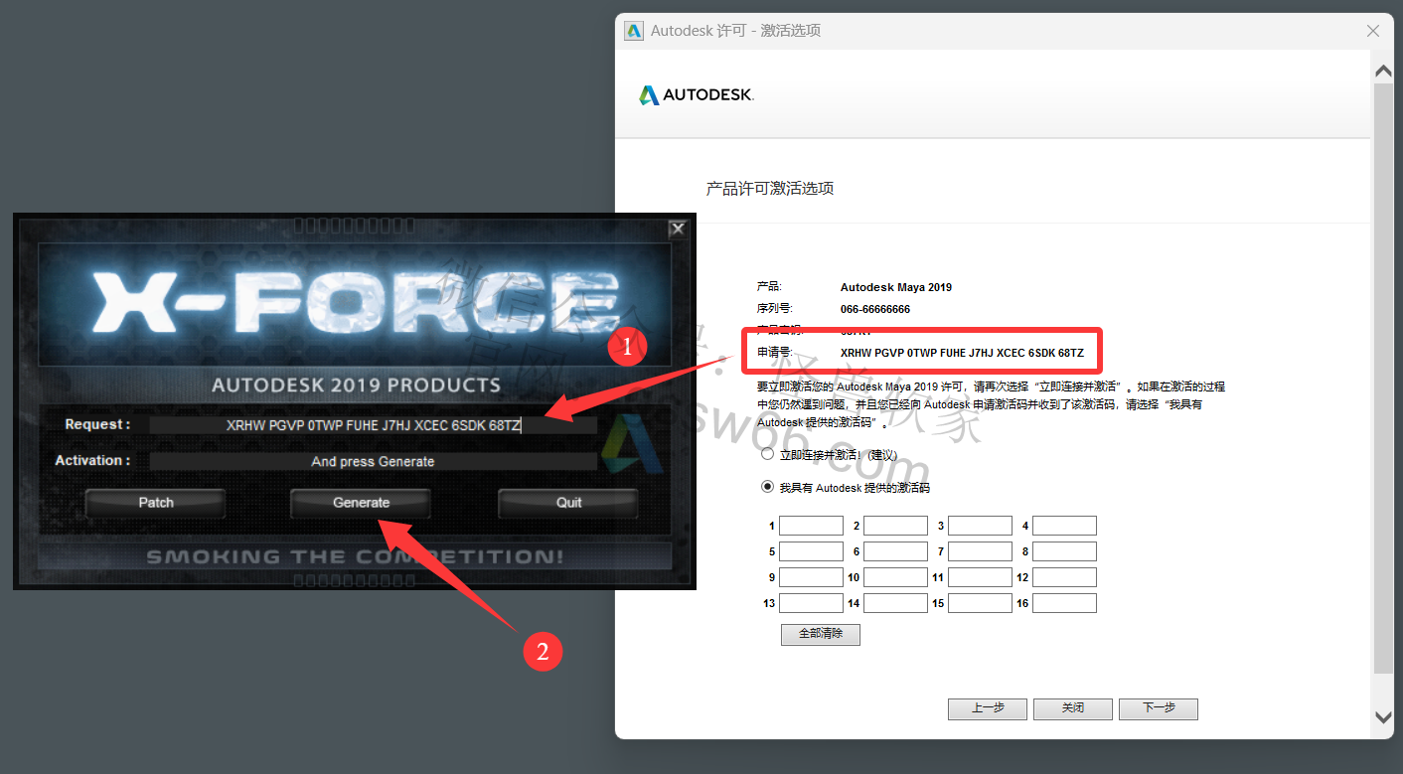Viewport: 1403px width, 774px height.
Task: Click the product name Autodesk Maya 2019
Action: click(896, 287)
